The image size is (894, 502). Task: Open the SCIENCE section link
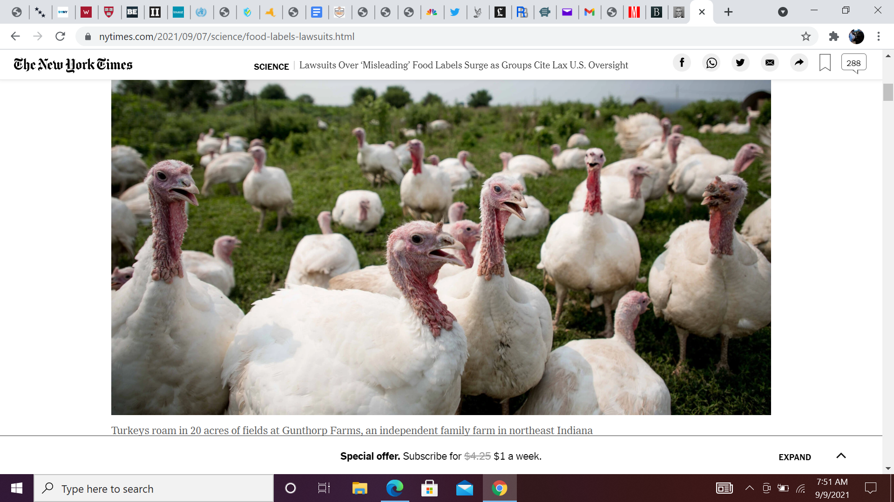pos(271,66)
